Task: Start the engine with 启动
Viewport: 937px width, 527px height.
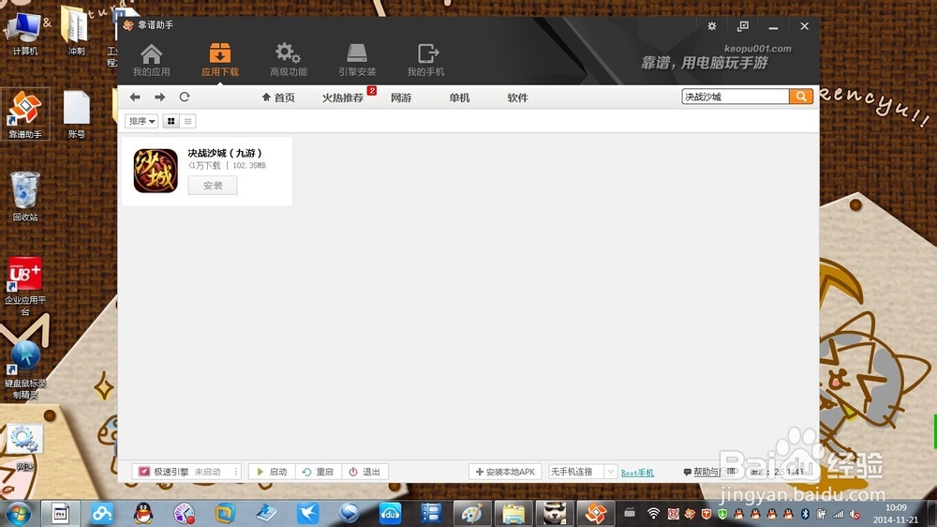Action: [272, 472]
